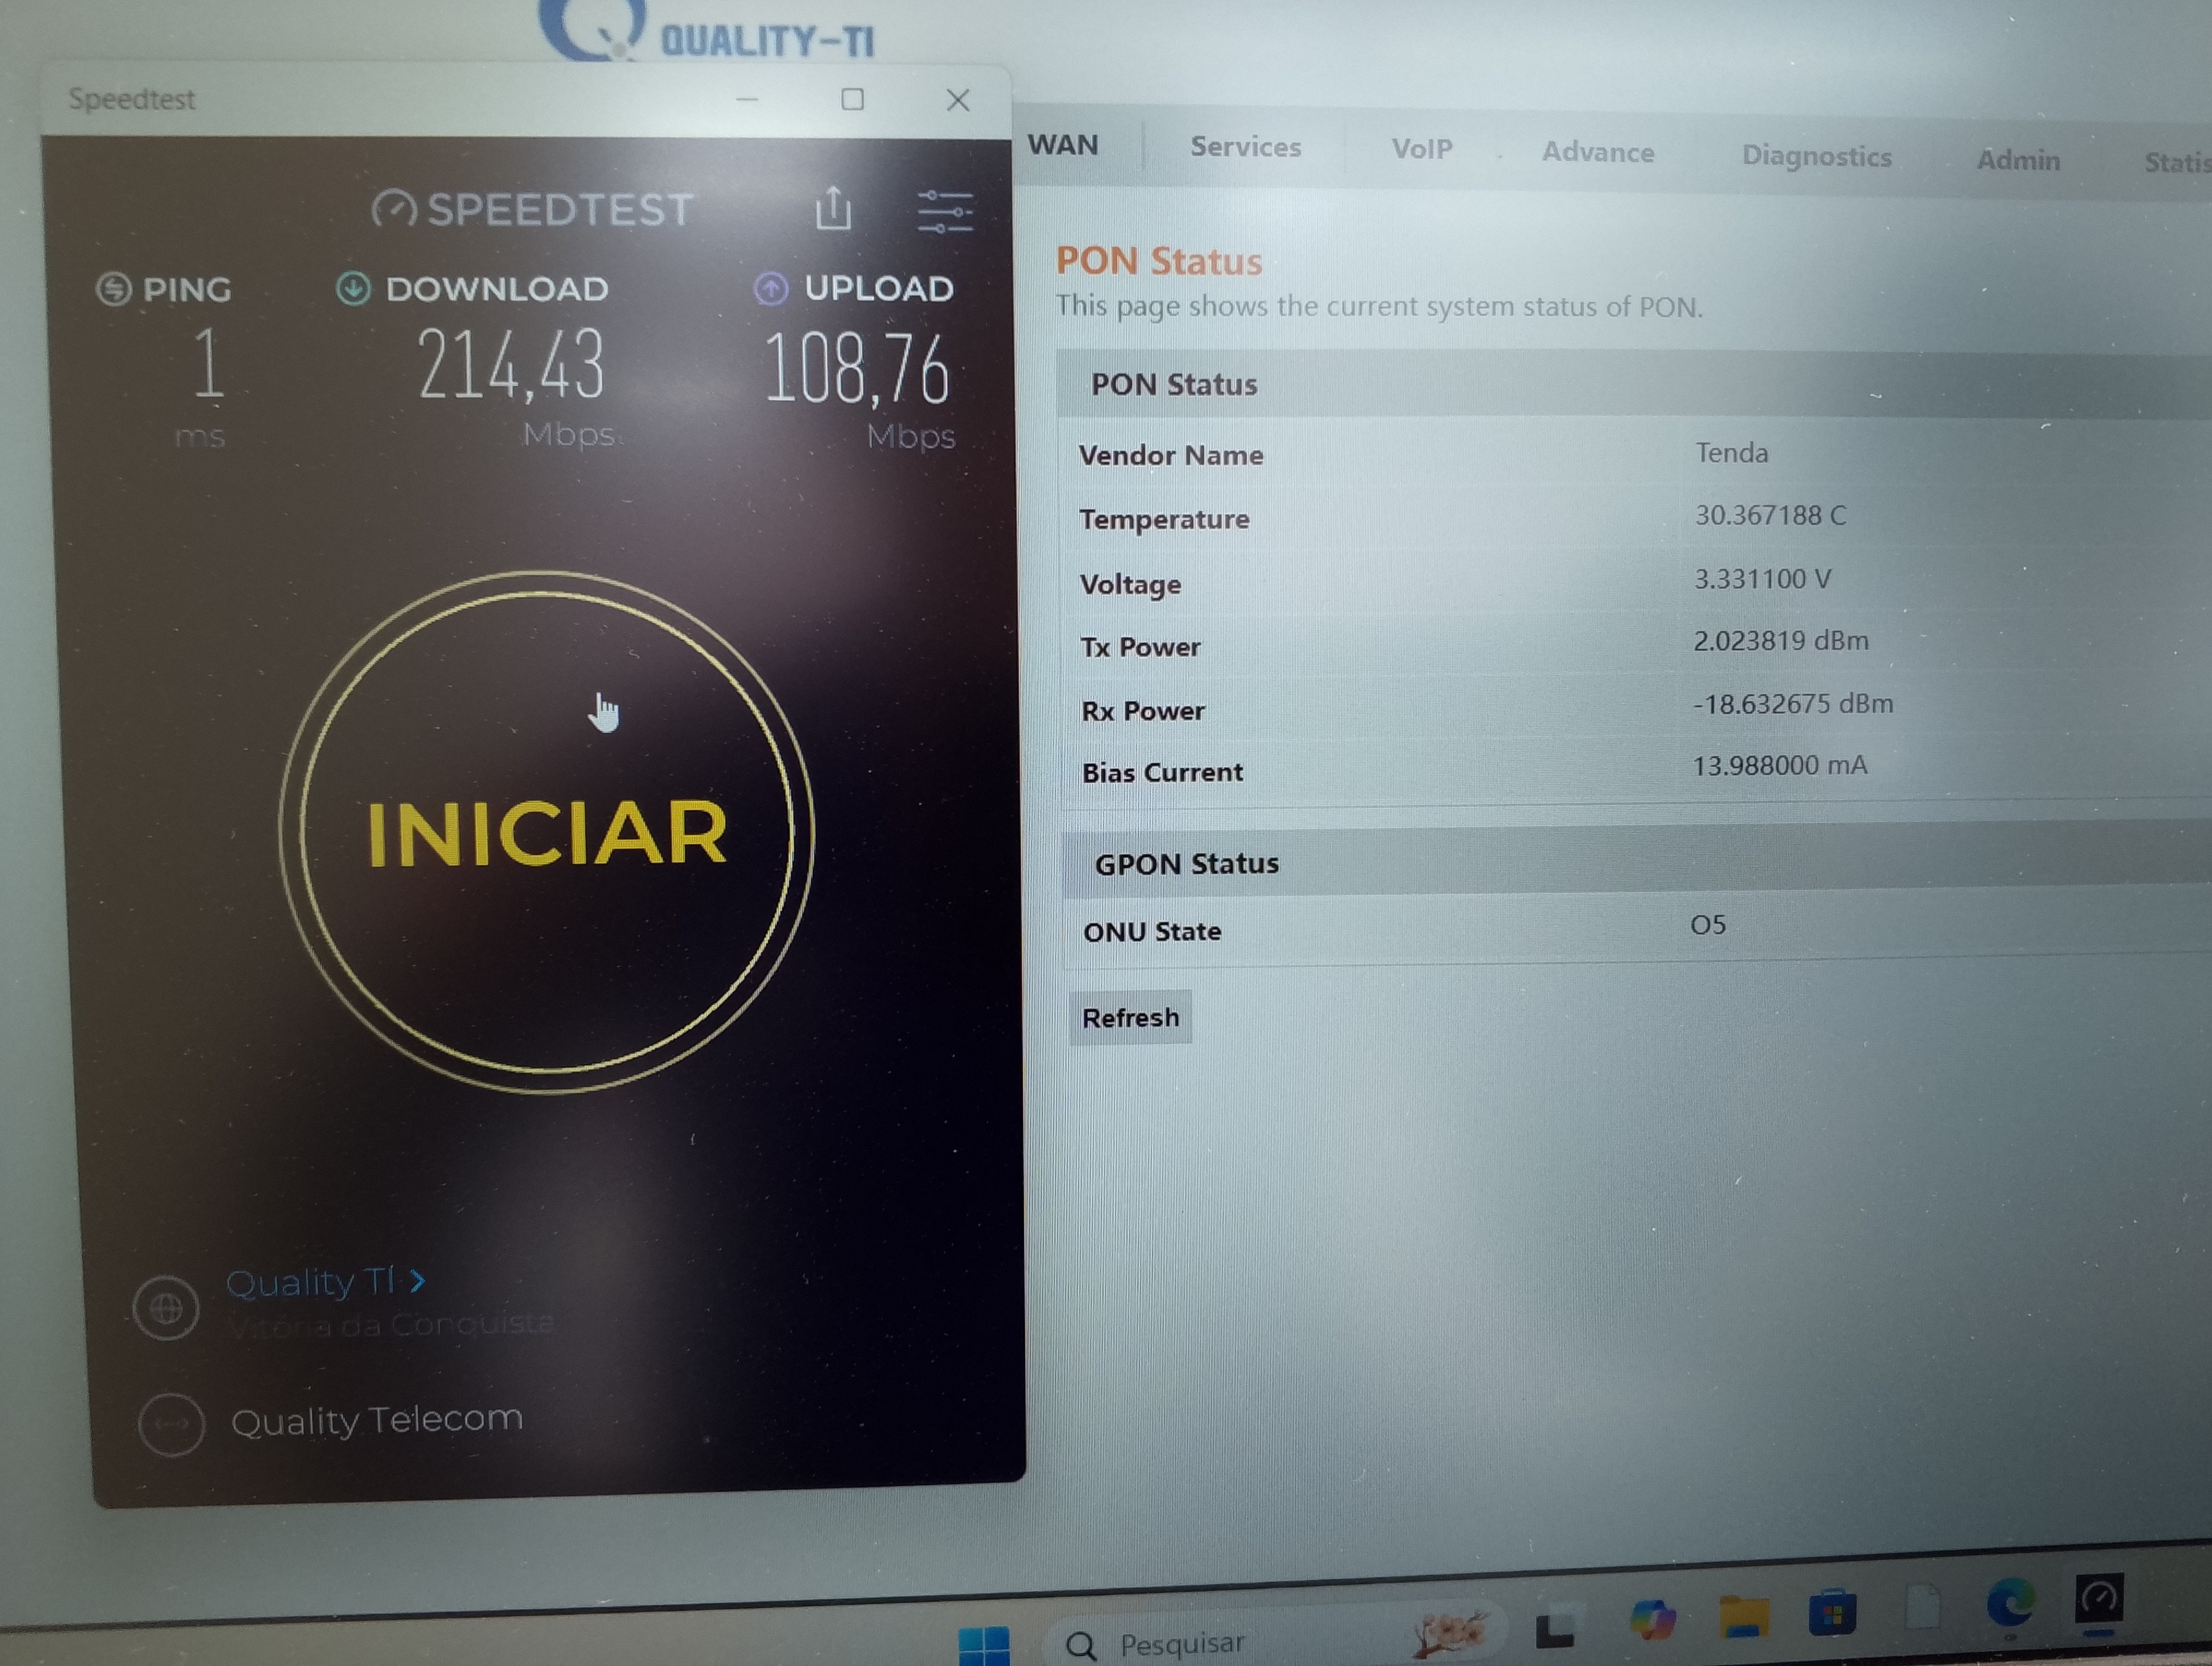2212x1666 pixels.
Task: Switch to the WAN tab
Action: click(1062, 145)
